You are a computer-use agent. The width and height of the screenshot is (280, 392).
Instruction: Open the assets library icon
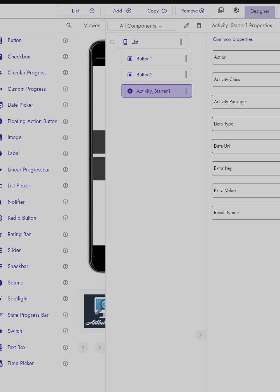(220, 10)
